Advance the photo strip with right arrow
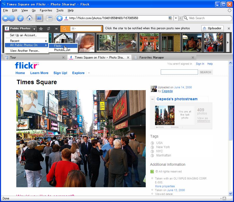The width and height of the screenshot is (234, 202). [228, 42]
